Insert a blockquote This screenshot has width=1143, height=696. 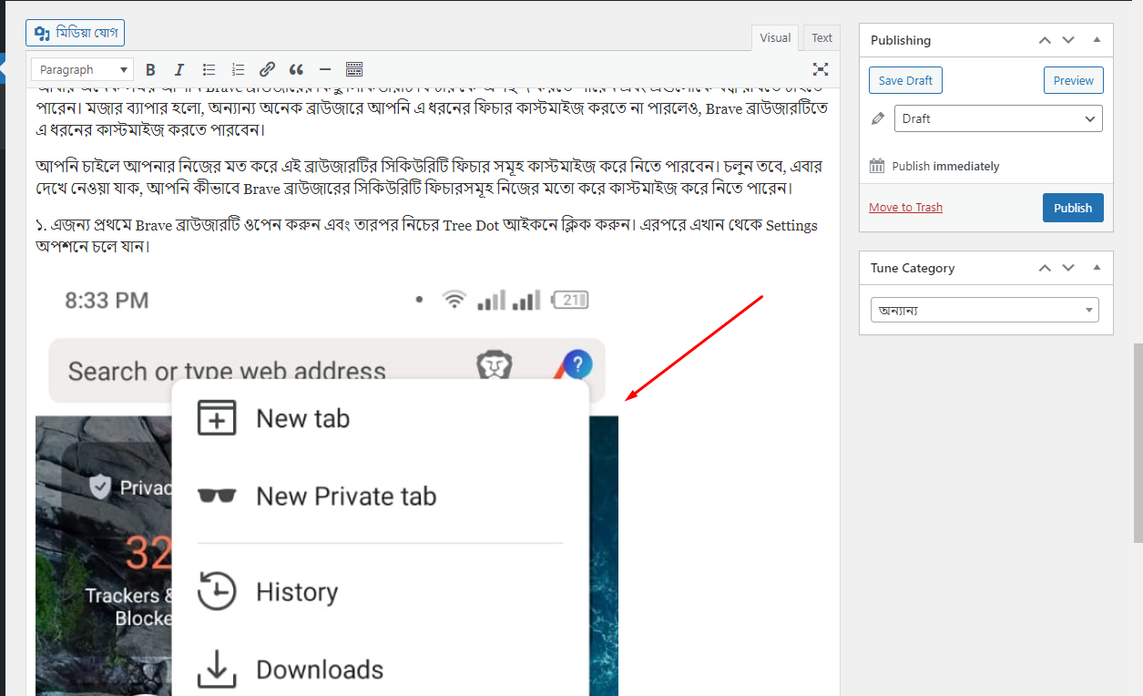point(295,68)
